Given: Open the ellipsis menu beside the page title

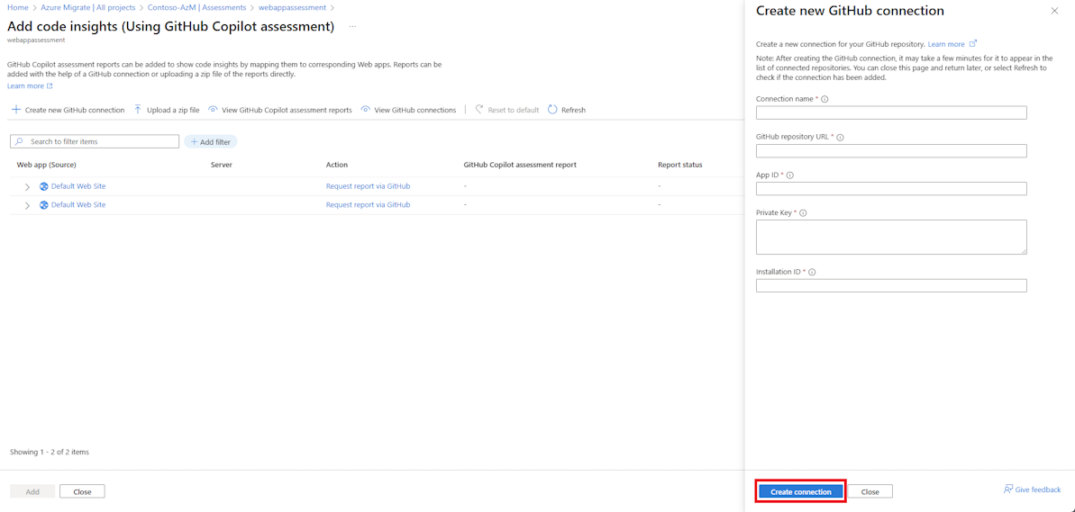Looking at the screenshot, I should [352, 27].
